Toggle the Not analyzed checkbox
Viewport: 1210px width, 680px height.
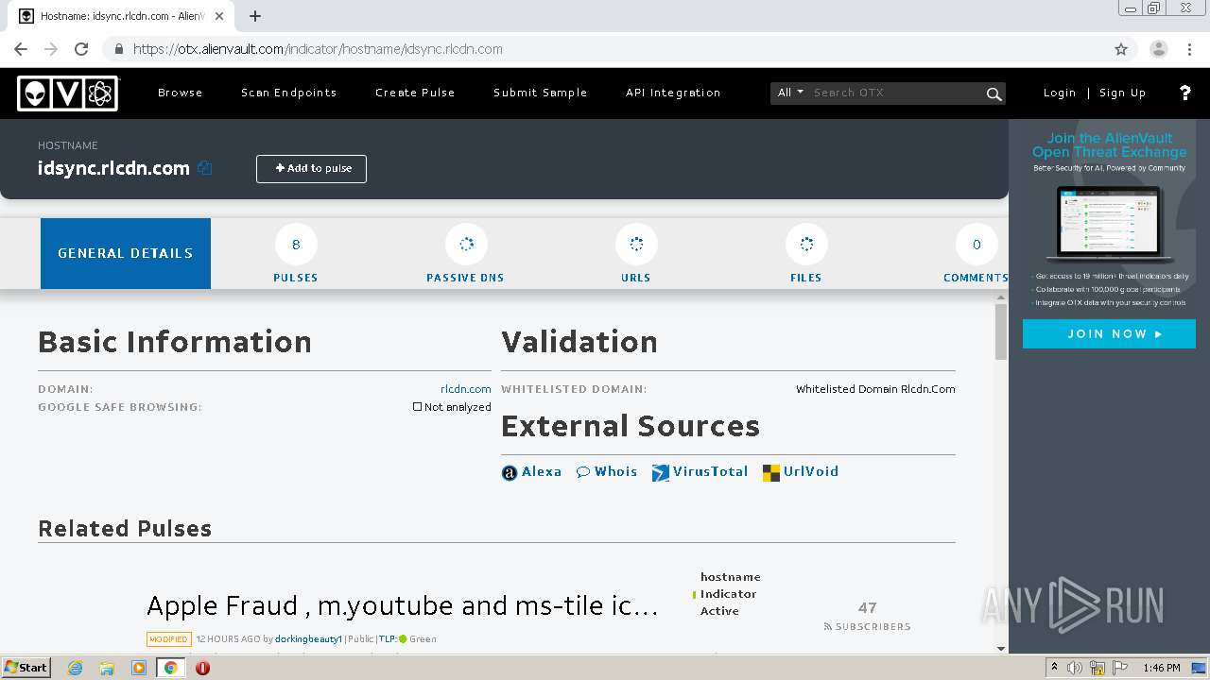click(x=417, y=407)
